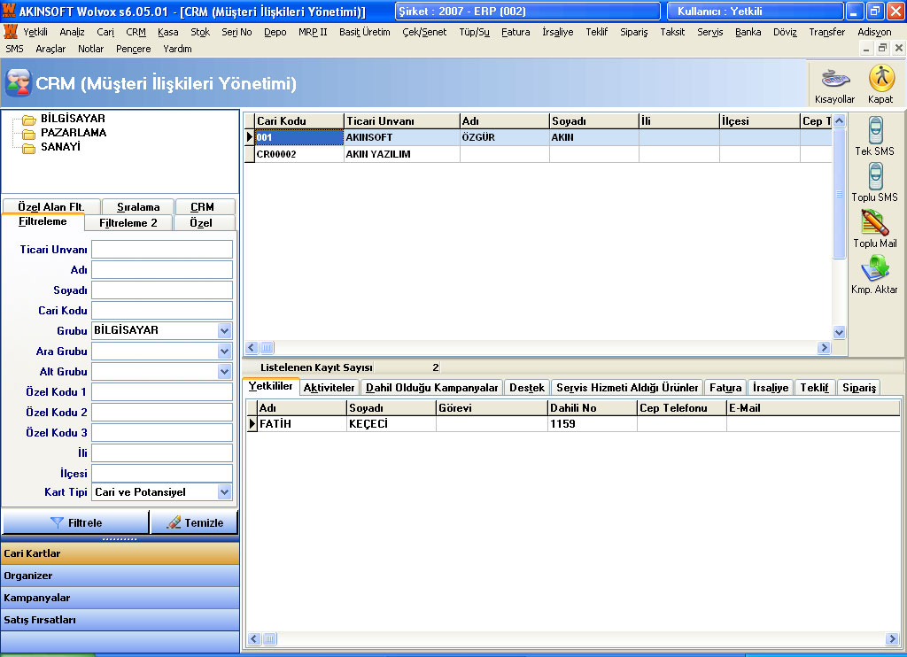Click the İlçesi filter field
Viewport: 907px width, 657px height.
coord(162,473)
